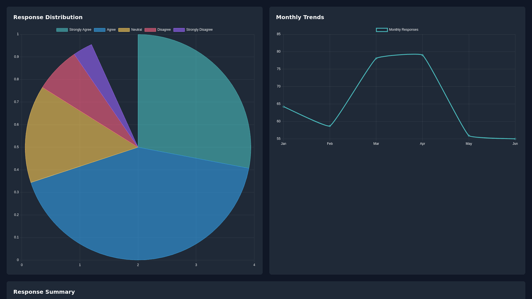Hide the Disagree dataset via legend

(x=157, y=30)
